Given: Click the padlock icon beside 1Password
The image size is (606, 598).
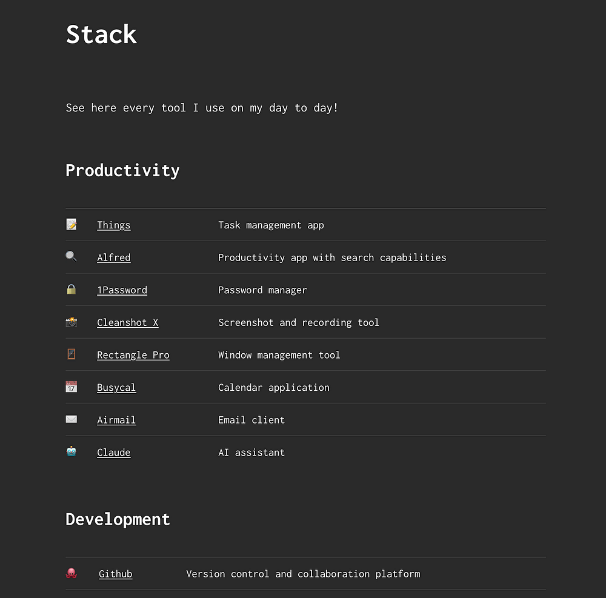Looking at the screenshot, I should [x=72, y=290].
